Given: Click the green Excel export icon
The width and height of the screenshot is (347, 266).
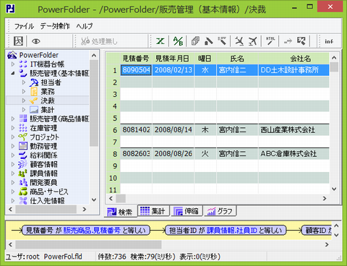Looking at the screenshot, I should coord(160,41).
